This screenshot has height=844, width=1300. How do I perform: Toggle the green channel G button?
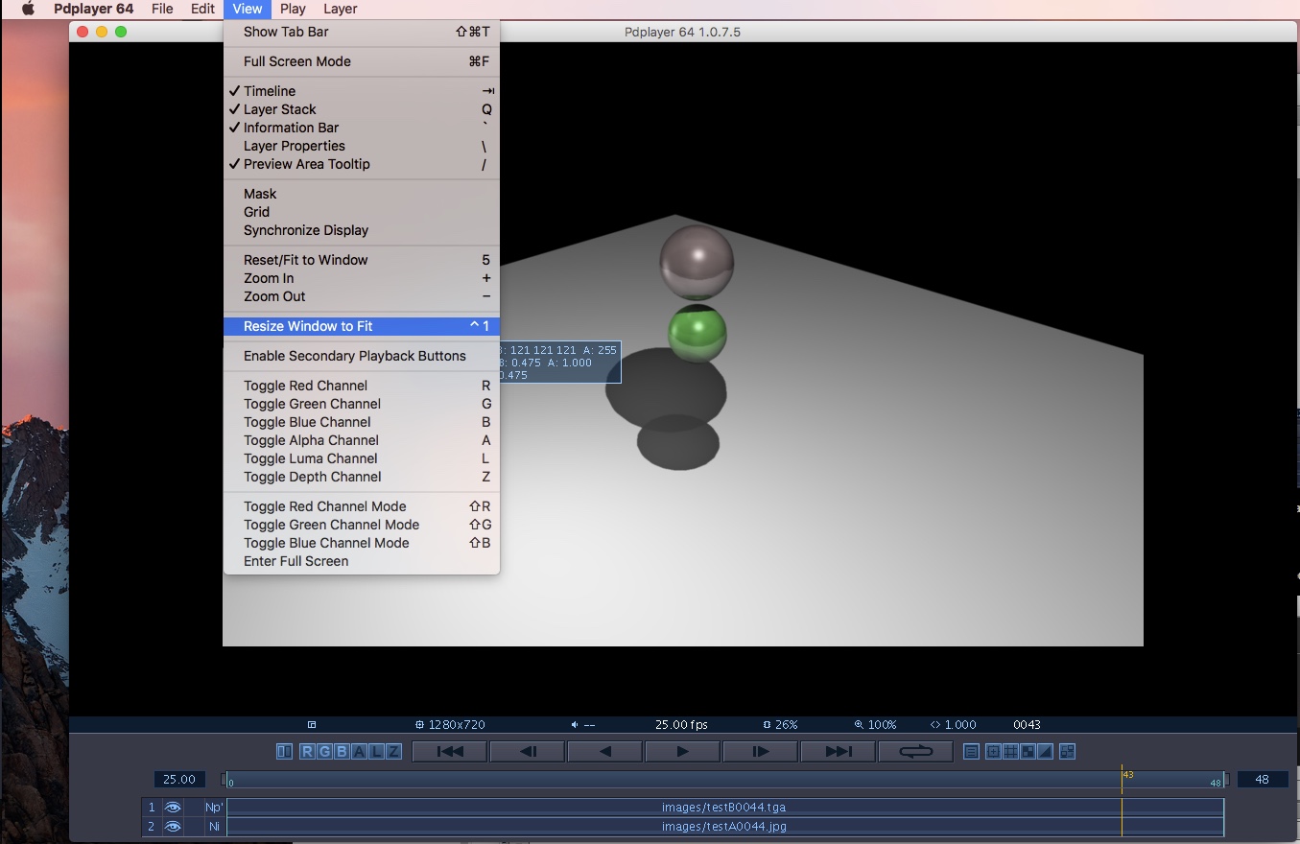coord(325,752)
